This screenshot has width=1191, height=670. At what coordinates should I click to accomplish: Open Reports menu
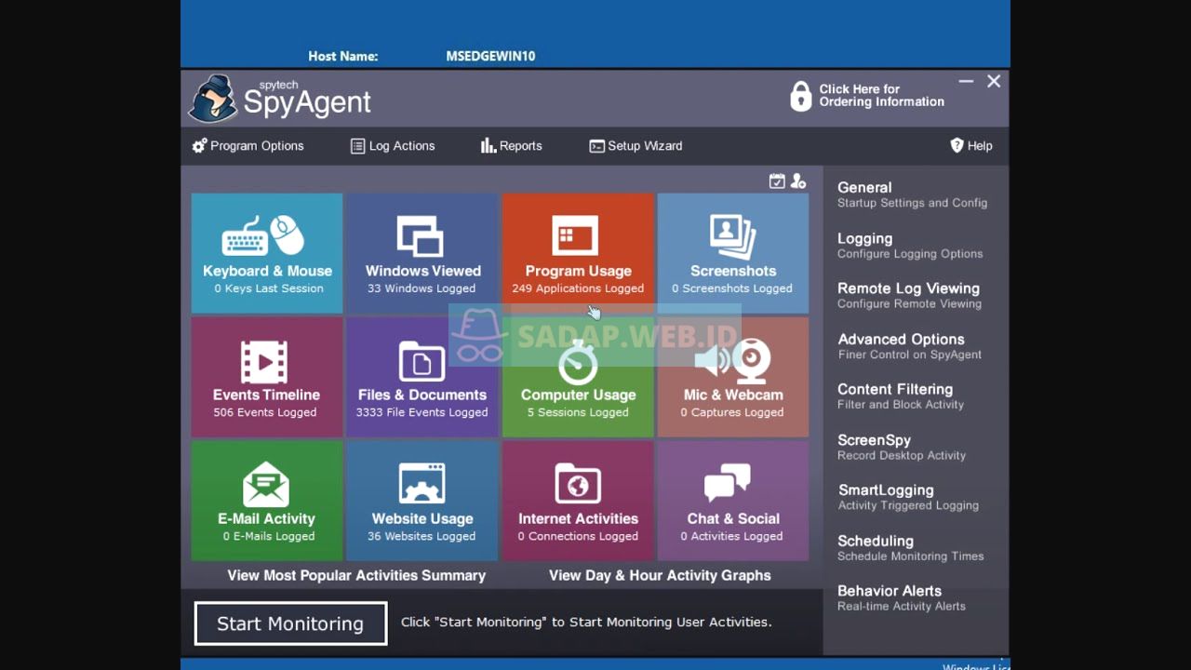click(x=511, y=146)
